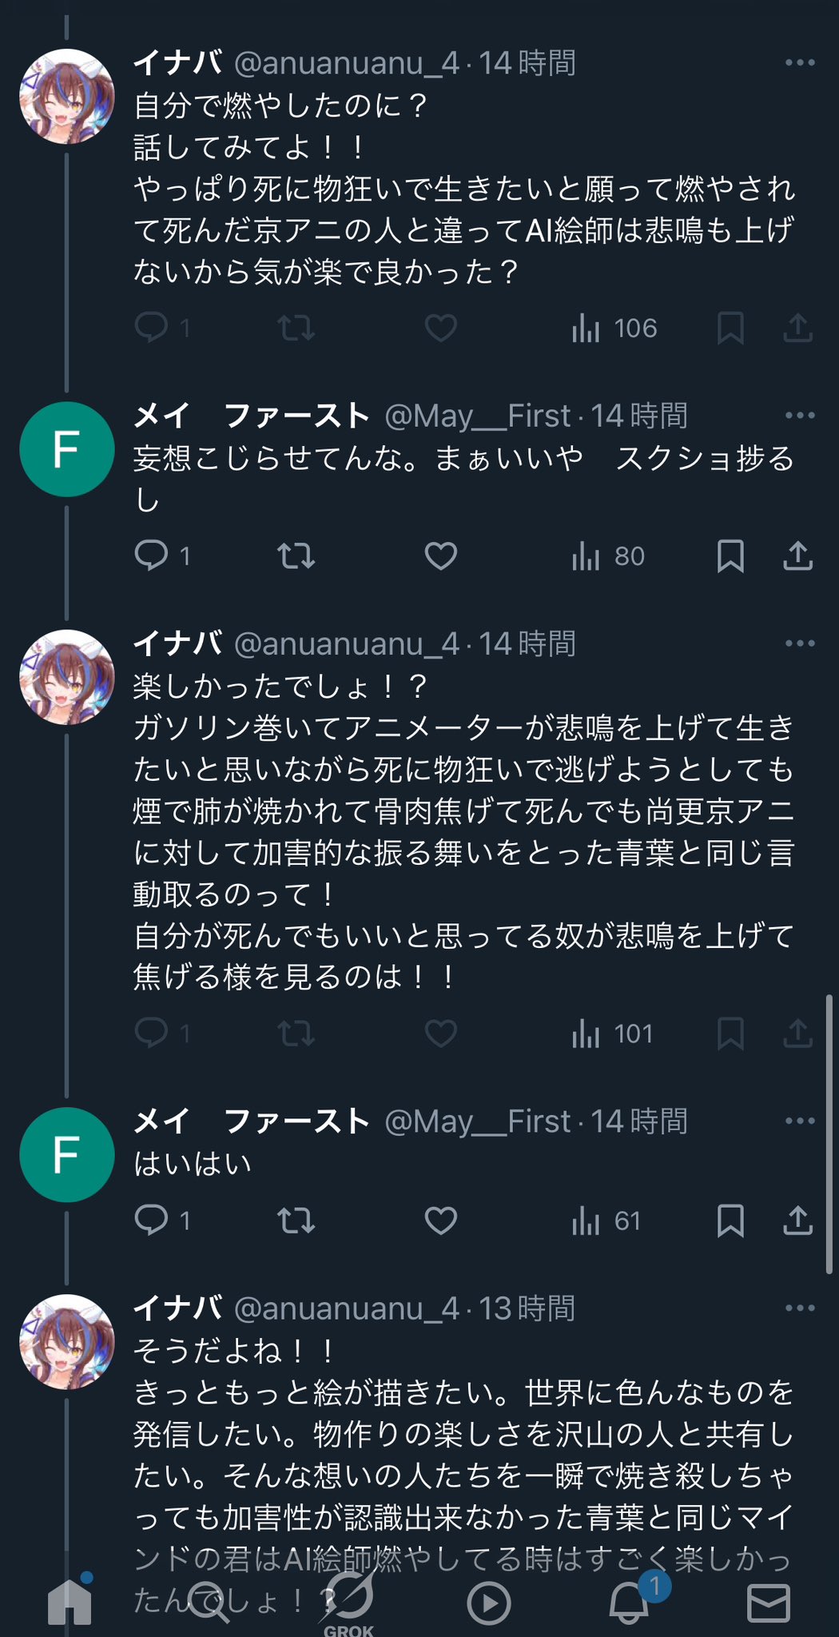Open more options on 楽しかったでしょ post
The image size is (839, 1637).
pos(799,643)
